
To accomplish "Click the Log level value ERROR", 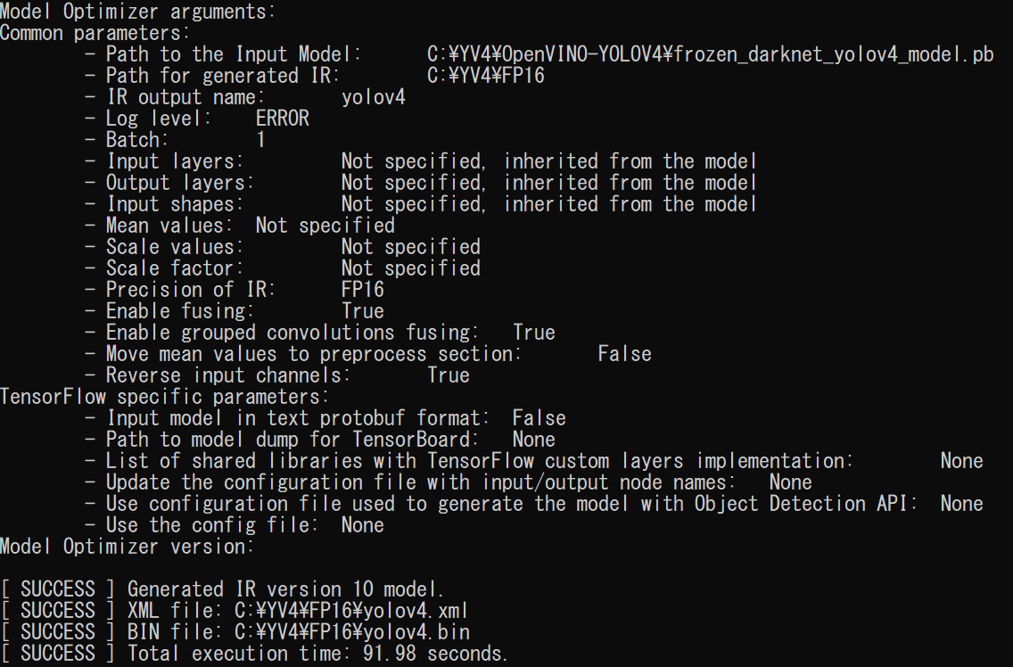I will coord(282,119).
